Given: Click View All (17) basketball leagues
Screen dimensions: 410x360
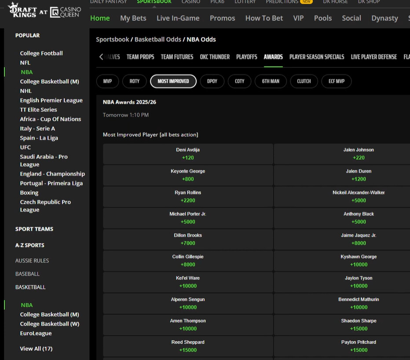Looking at the screenshot, I should click(x=36, y=349).
